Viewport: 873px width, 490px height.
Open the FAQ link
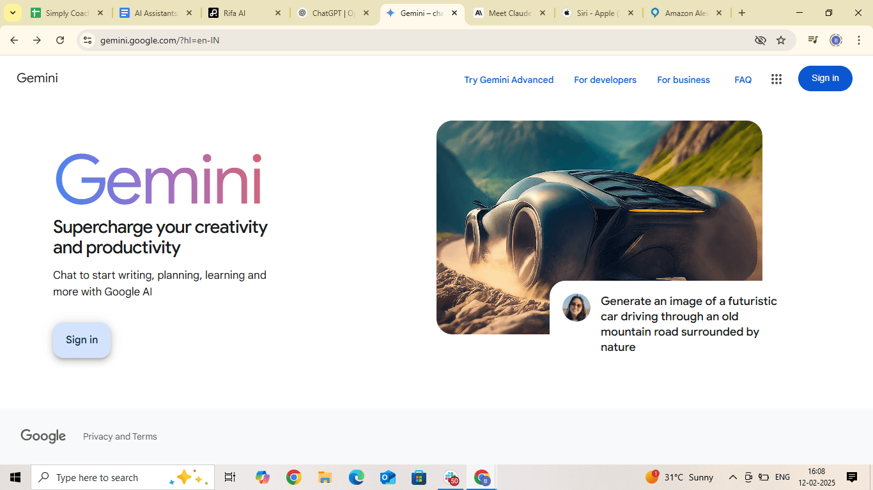click(743, 80)
